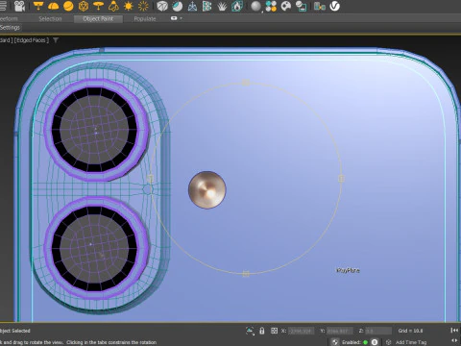The image size is (461, 346).
Task: Click the Z coordinate input field
Action: coord(378,331)
